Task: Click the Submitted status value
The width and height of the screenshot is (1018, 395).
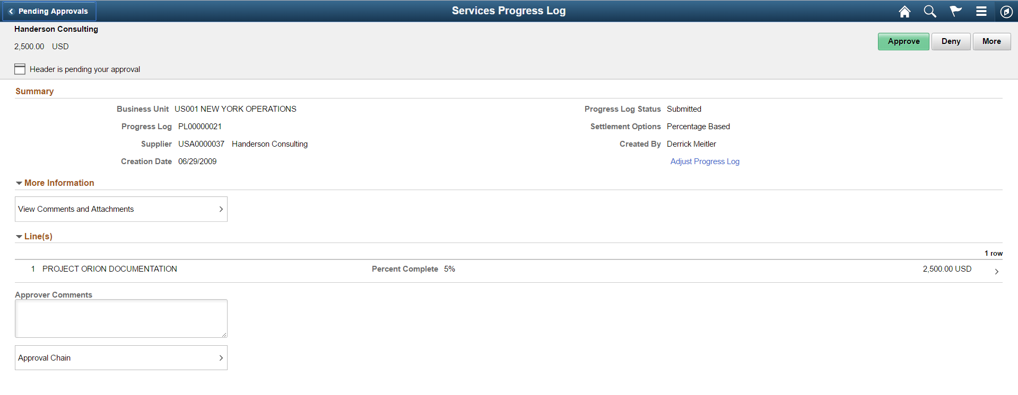Action: coord(684,109)
